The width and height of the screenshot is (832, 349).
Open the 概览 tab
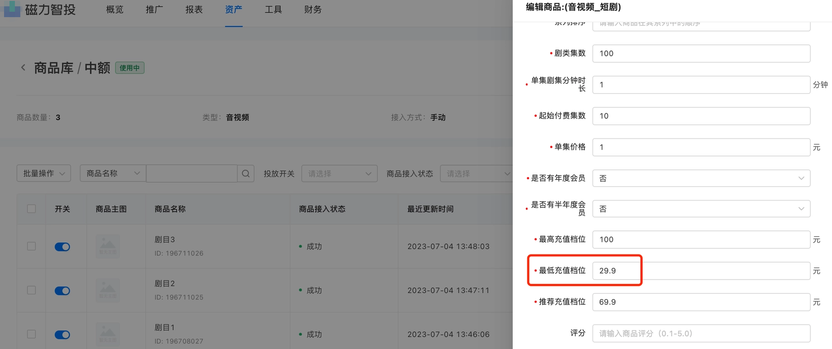tap(115, 9)
